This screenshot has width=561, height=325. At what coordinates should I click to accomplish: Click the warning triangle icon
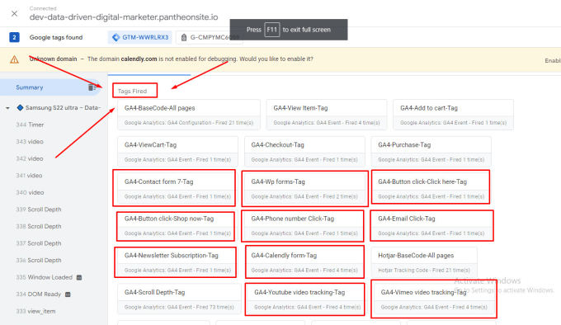point(14,59)
